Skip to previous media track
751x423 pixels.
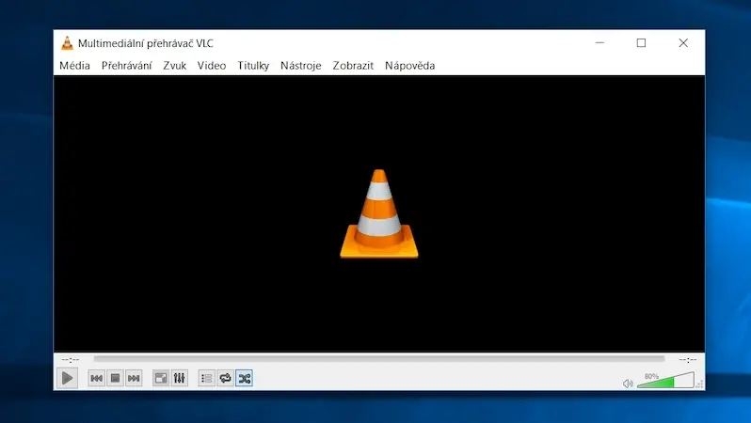pyautogui.click(x=96, y=379)
